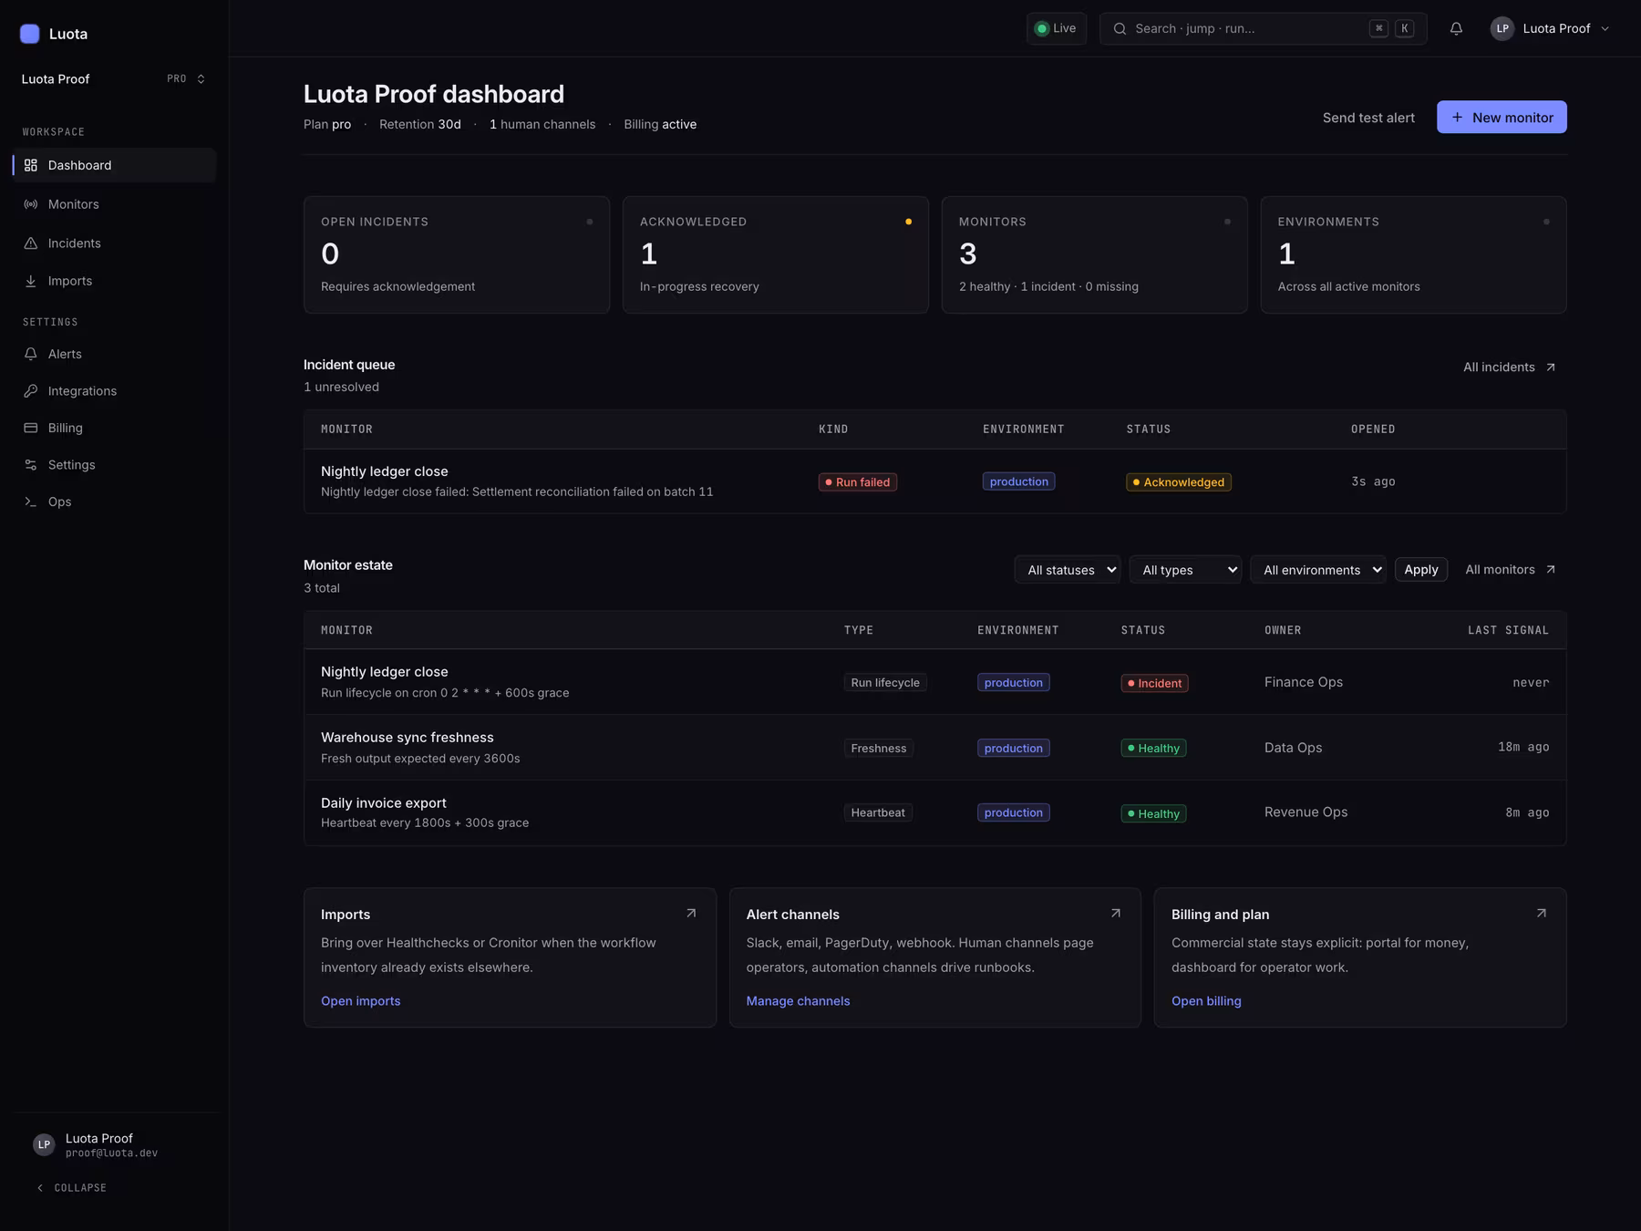Go to Dashboard in the sidebar
Image resolution: width=1641 pixels, height=1231 pixels.
point(114,165)
